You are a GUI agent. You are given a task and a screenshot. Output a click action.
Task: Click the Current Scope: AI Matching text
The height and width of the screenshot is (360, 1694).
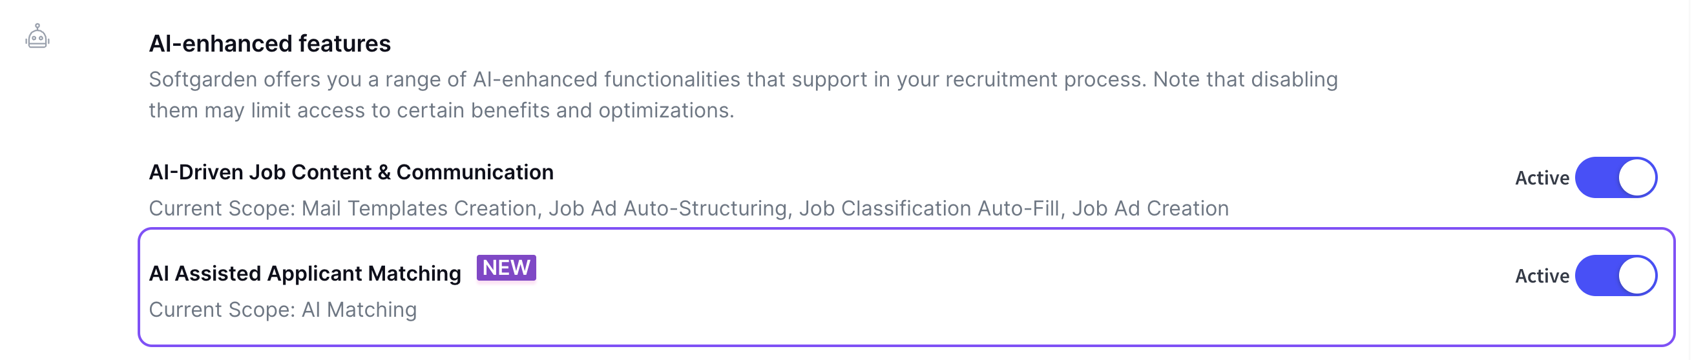283,310
